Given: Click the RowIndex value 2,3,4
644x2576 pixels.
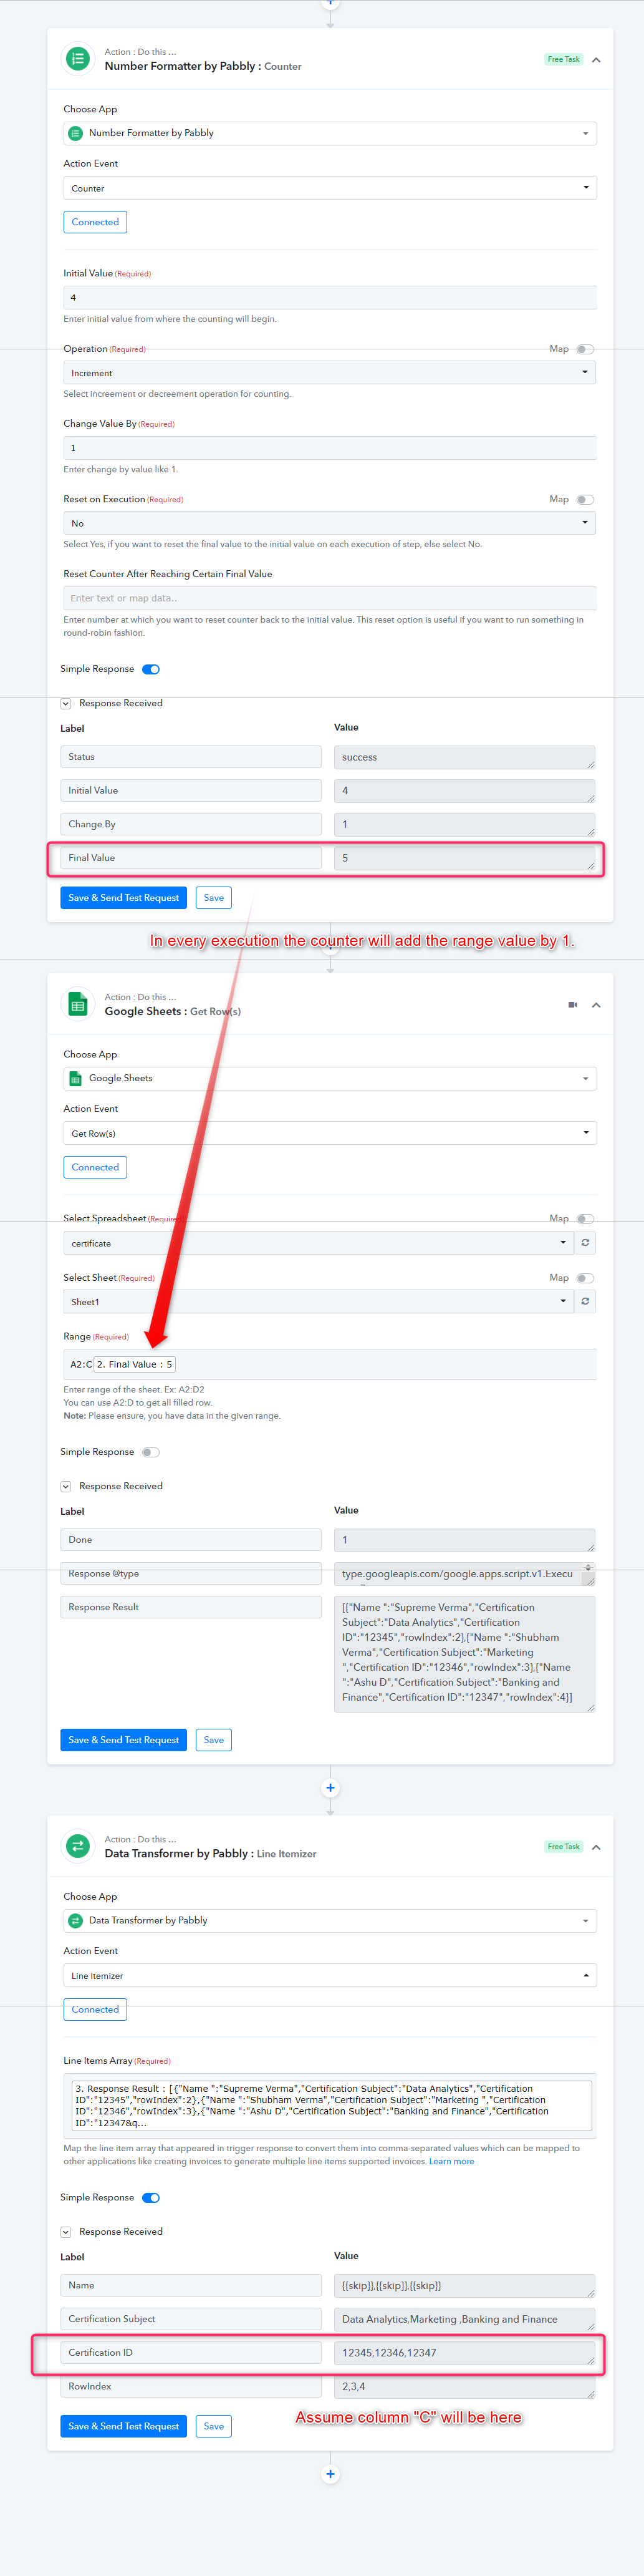Looking at the screenshot, I should coord(465,2387).
